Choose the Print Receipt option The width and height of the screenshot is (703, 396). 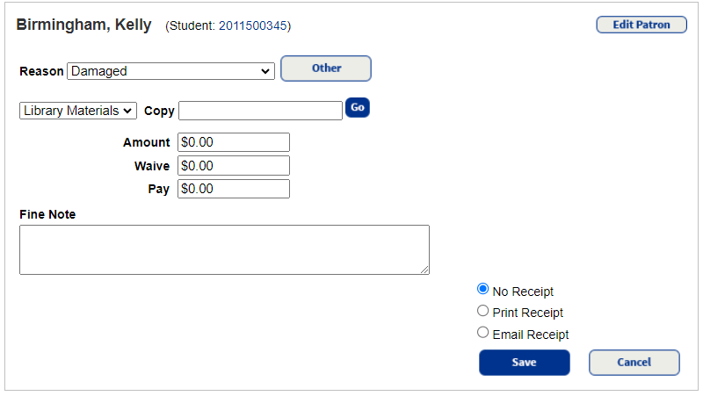[482, 311]
